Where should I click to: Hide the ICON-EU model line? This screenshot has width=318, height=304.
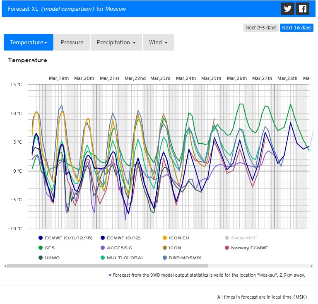(x=178, y=238)
